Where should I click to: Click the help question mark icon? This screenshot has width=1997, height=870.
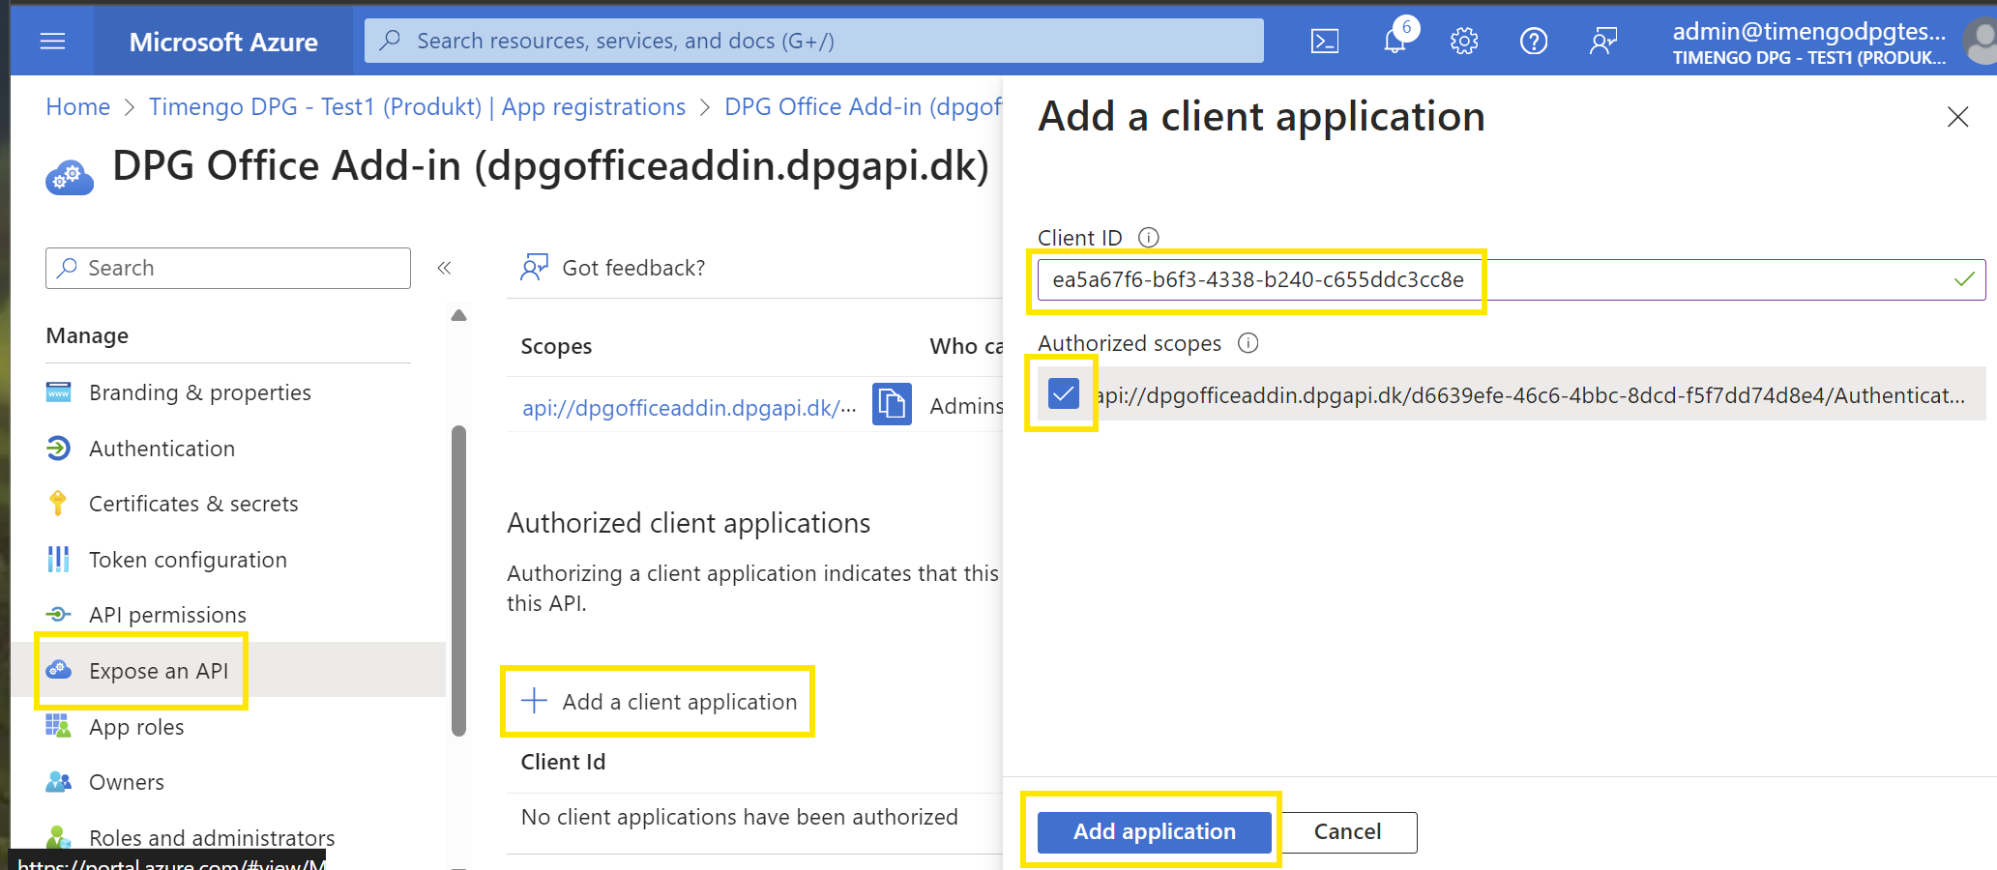point(1534,42)
